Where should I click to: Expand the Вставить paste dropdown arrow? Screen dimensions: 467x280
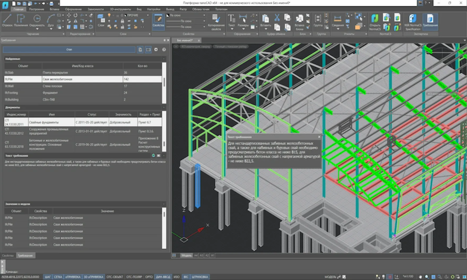coord(266,29)
